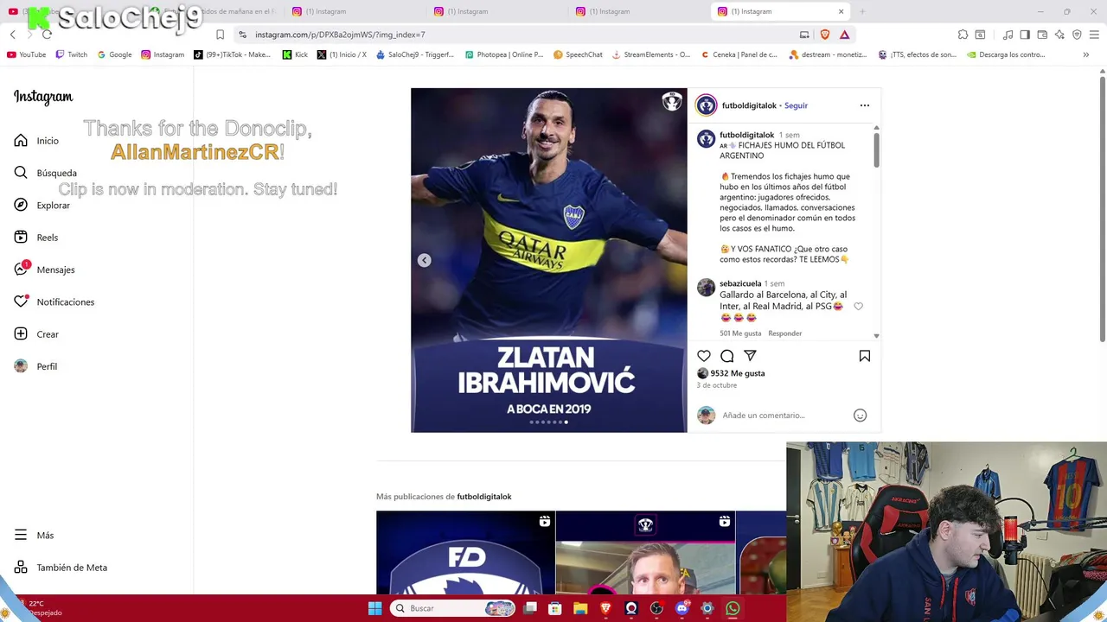
Task: Open Reels in the sidebar
Action: pyautogui.click(x=36, y=238)
